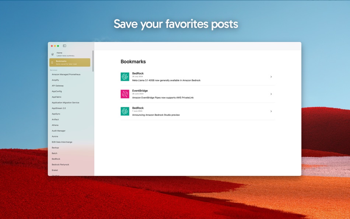This screenshot has width=350, height=219.
Task: Select AppSync service
Action: (56, 114)
